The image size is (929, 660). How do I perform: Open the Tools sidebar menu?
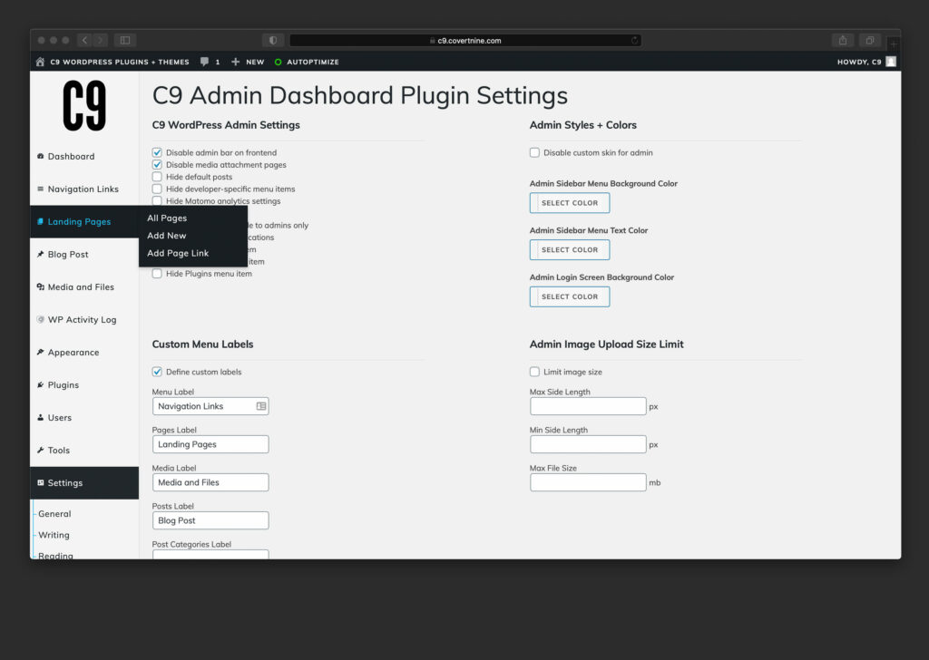coord(84,450)
